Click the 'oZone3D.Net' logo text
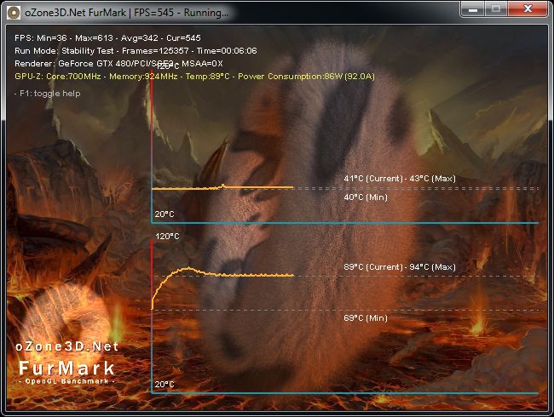 (66, 346)
